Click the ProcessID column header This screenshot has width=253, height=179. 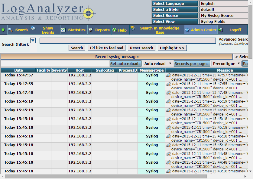click(128, 70)
